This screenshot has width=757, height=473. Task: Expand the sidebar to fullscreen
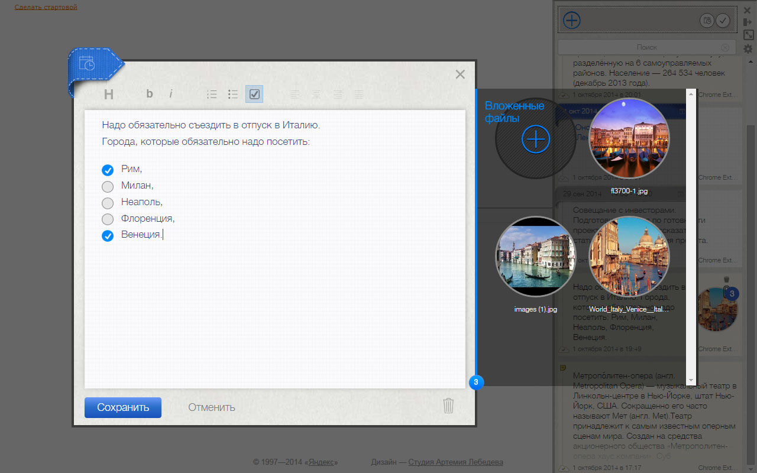tap(748, 35)
